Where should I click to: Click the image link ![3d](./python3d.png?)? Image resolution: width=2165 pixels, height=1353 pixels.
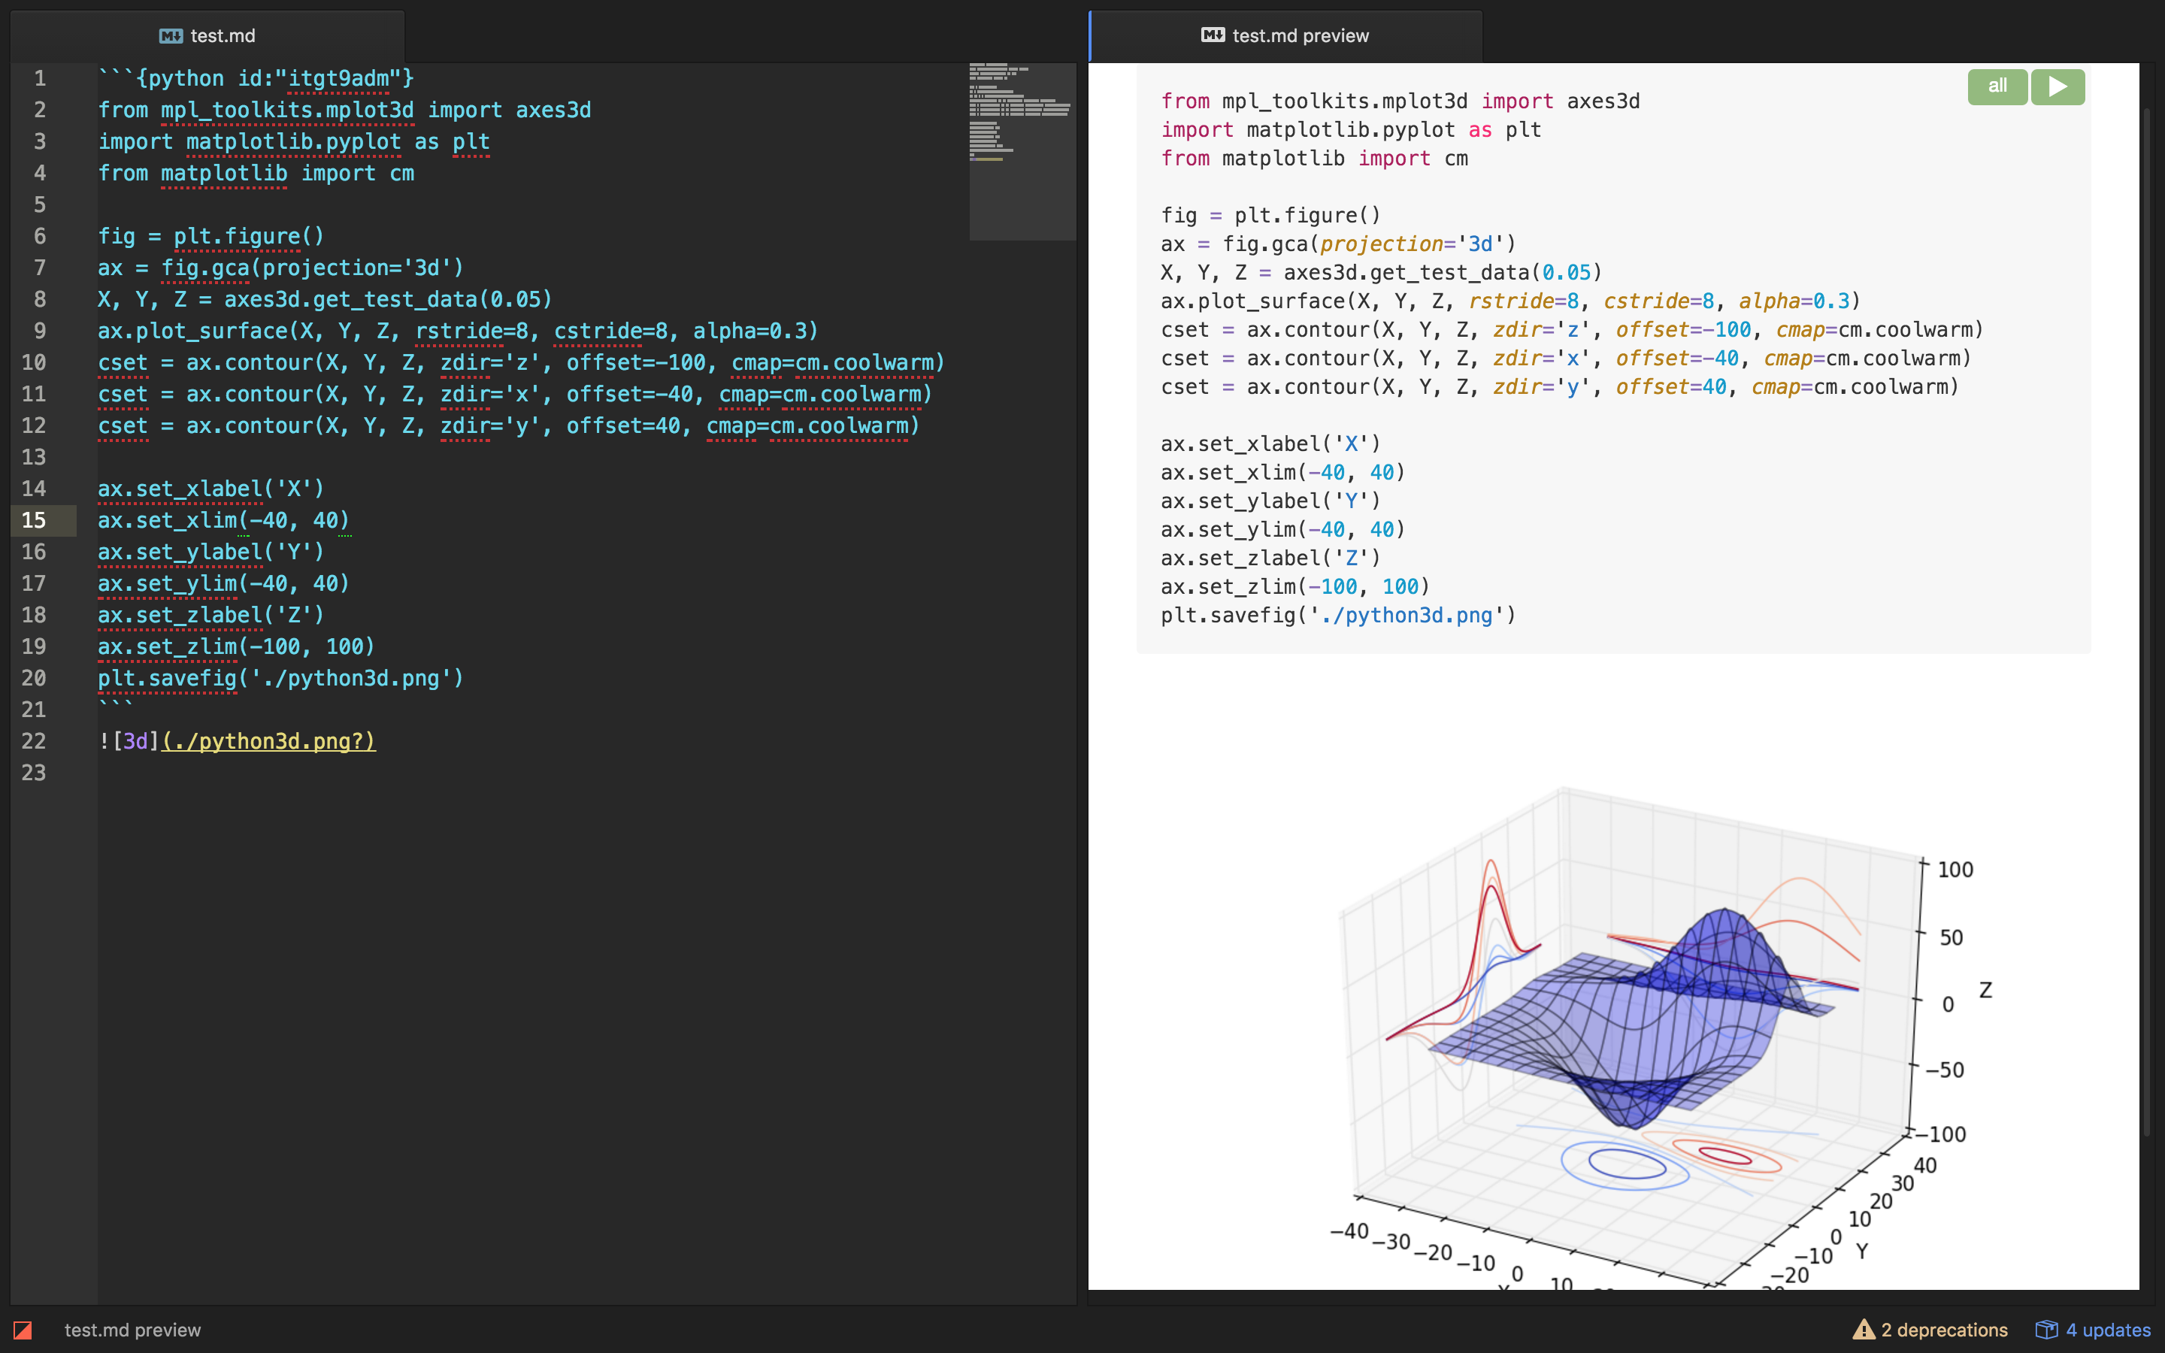(x=240, y=740)
